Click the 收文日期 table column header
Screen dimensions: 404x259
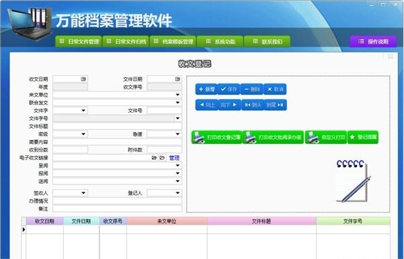(44, 221)
